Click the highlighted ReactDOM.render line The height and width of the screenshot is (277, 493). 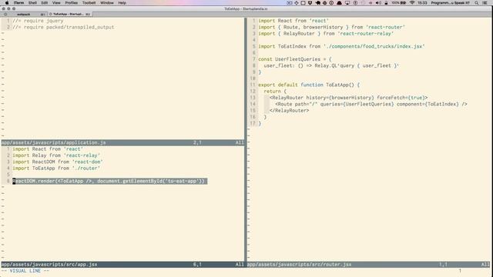point(109,182)
